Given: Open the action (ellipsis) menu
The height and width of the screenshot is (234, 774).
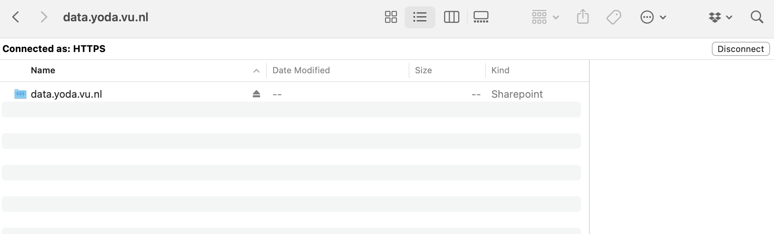Looking at the screenshot, I should [652, 17].
